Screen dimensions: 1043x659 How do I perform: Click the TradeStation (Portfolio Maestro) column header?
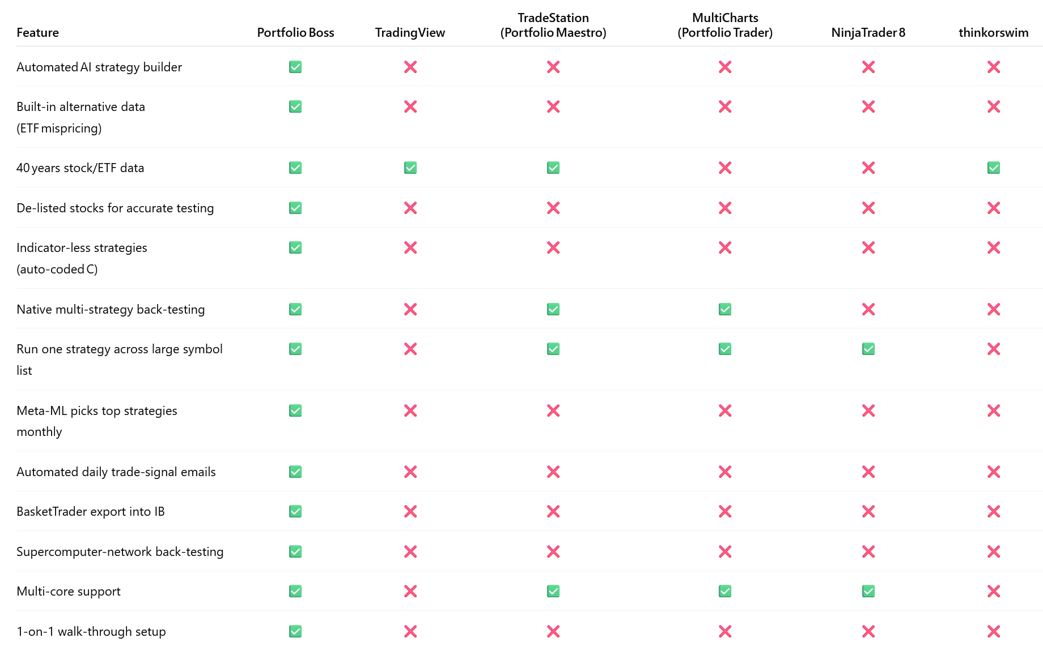553,25
